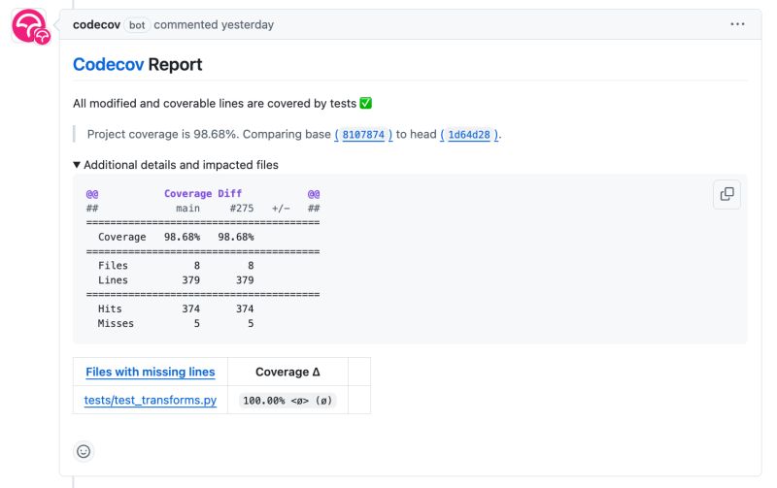Screen dimensions: 777x488
Task: Collapse Additional details and impacted files
Action: [176, 165]
